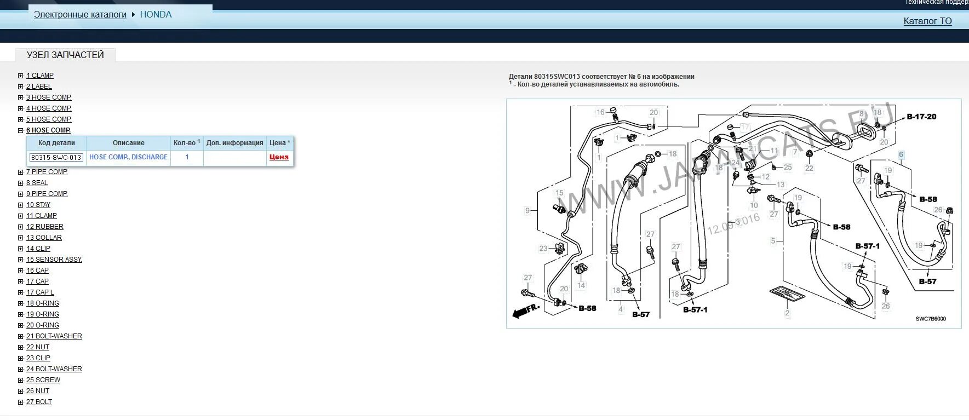The image size is (969, 420).
Task: Open 17 CAP L entry
Action: coord(40,292)
